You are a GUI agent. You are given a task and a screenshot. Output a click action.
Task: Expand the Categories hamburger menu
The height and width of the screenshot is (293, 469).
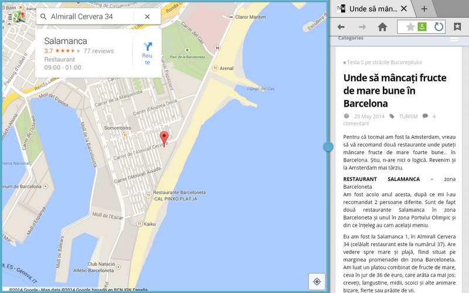454,39
